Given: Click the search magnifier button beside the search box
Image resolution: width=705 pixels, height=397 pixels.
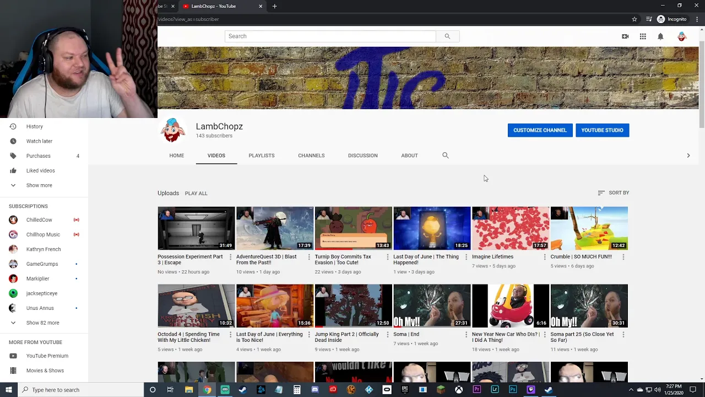Looking at the screenshot, I should click(x=447, y=36).
